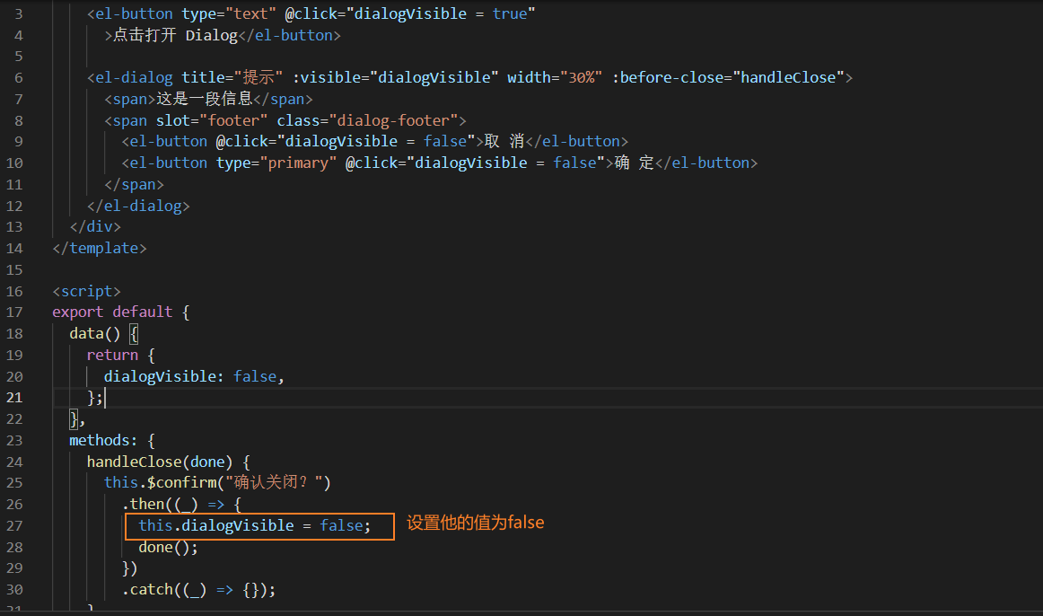Click the </template> closing tag
Screen dimensions: 1043x616
[100, 248]
